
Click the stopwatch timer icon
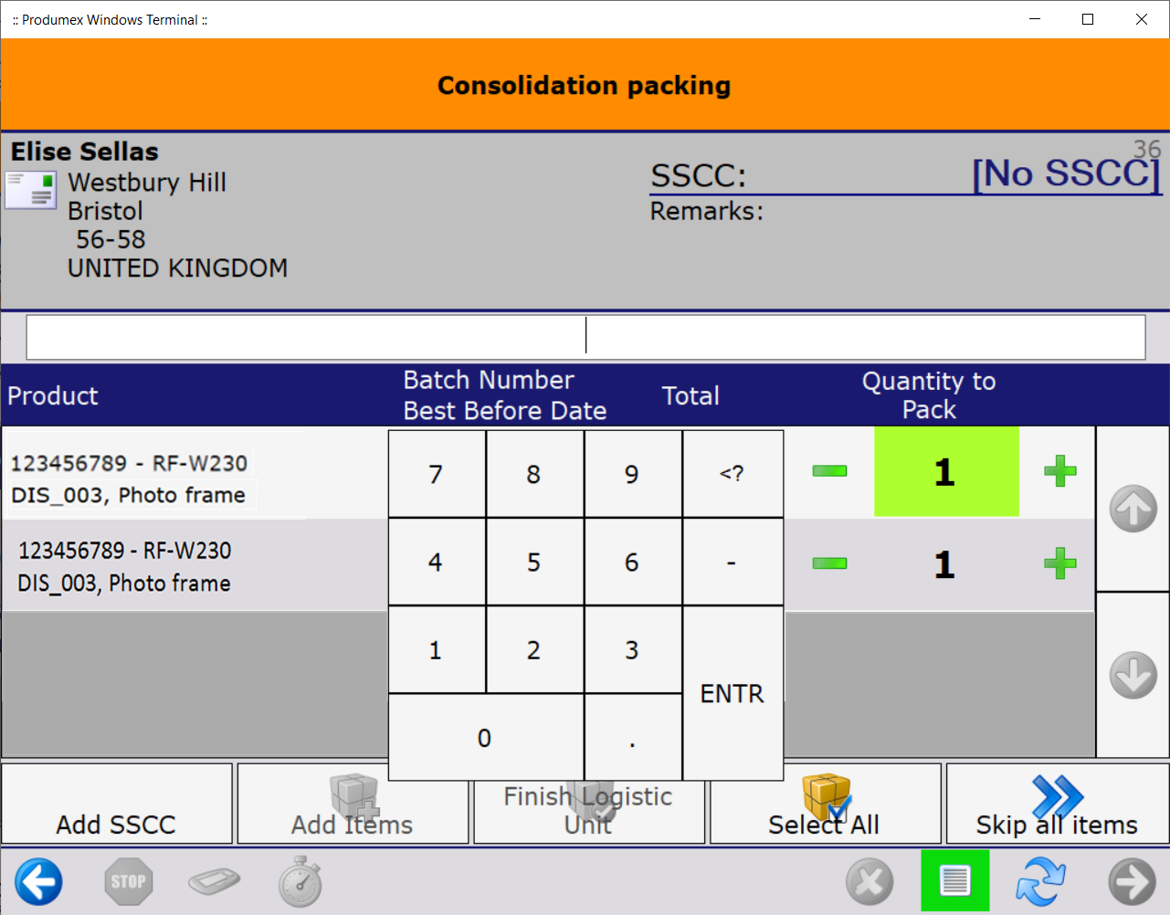(300, 882)
